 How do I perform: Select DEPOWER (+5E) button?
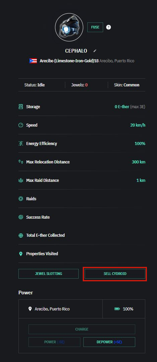pos(109,342)
